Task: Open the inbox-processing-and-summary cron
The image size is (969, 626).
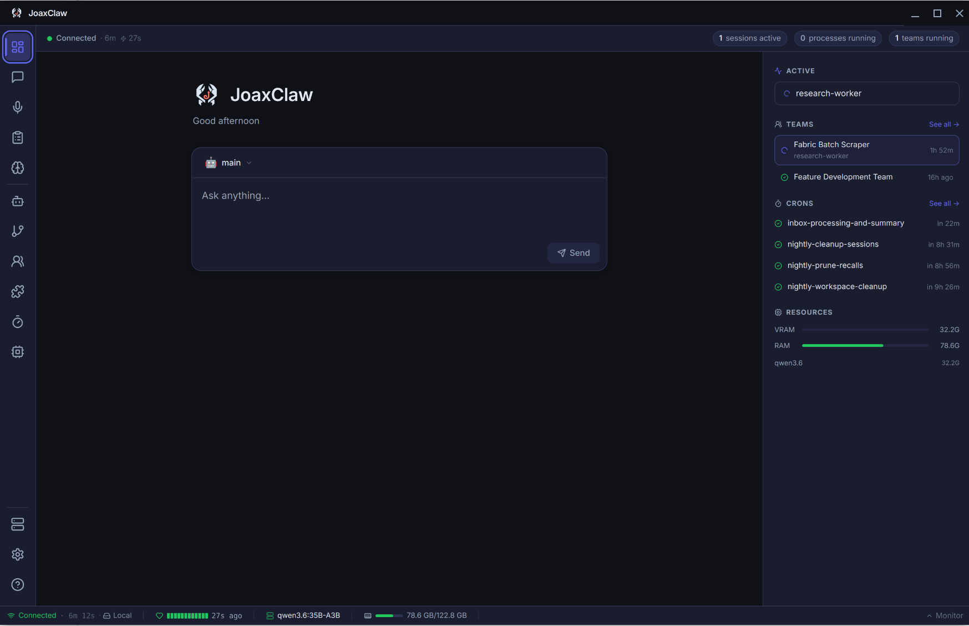Action: click(x=867, y=223)
